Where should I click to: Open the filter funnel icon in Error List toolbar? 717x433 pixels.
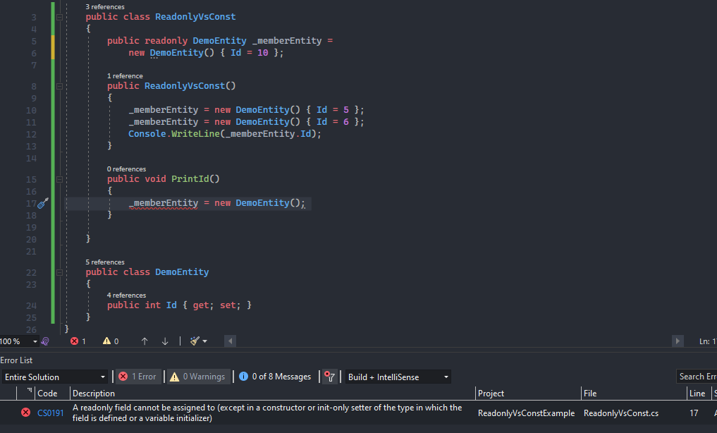tap(329, 376)
